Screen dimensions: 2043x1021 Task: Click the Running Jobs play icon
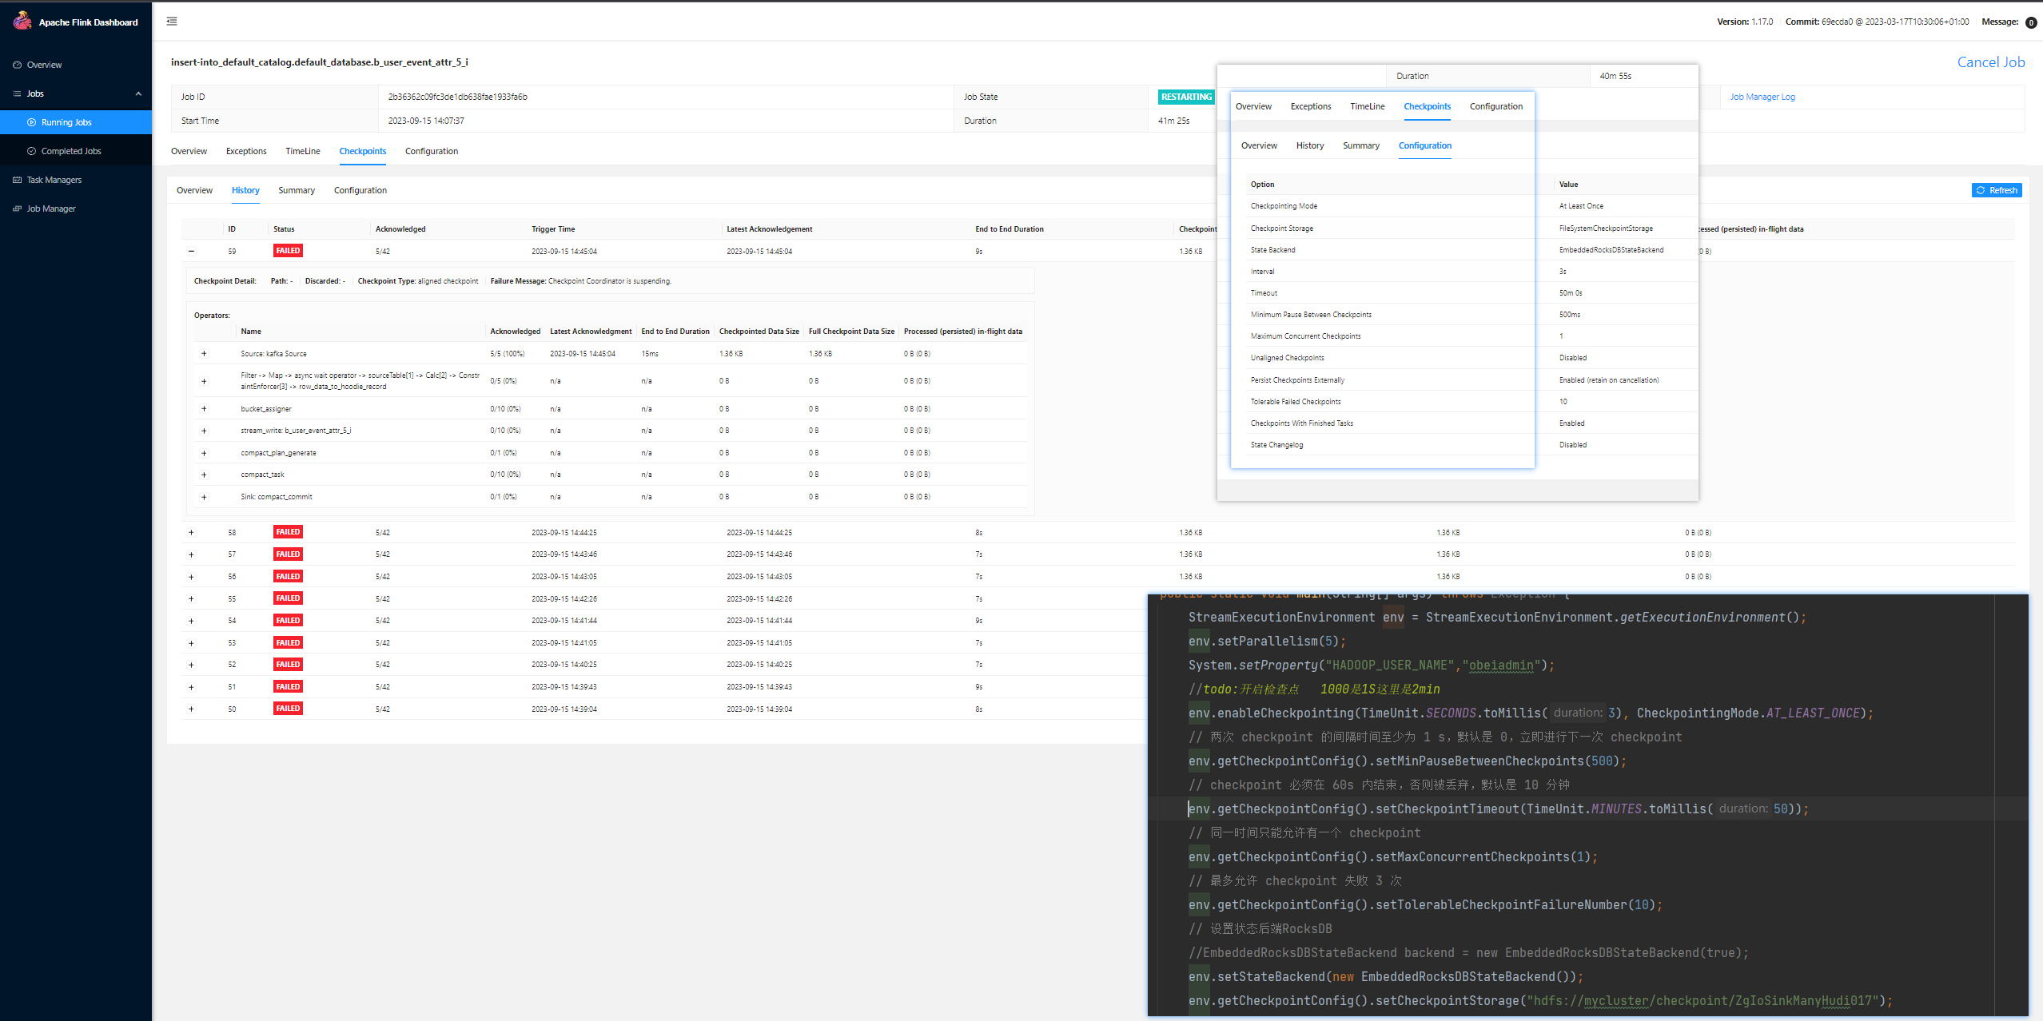coord(32,122)
